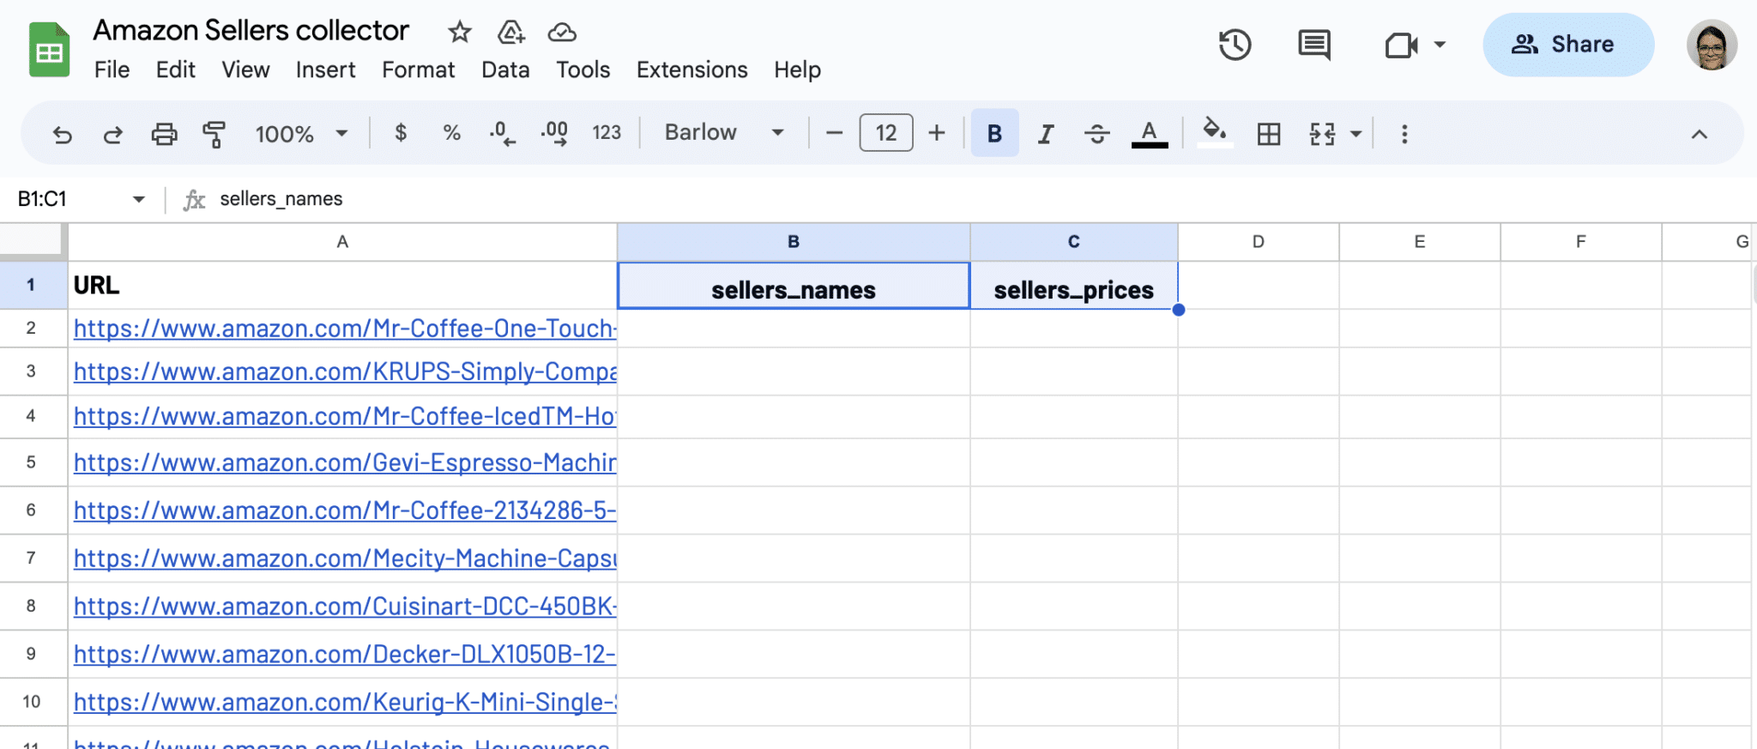Format as percent
This screenshot has height=749, width=1757.
pyautogui.click(x=452, y=133)
